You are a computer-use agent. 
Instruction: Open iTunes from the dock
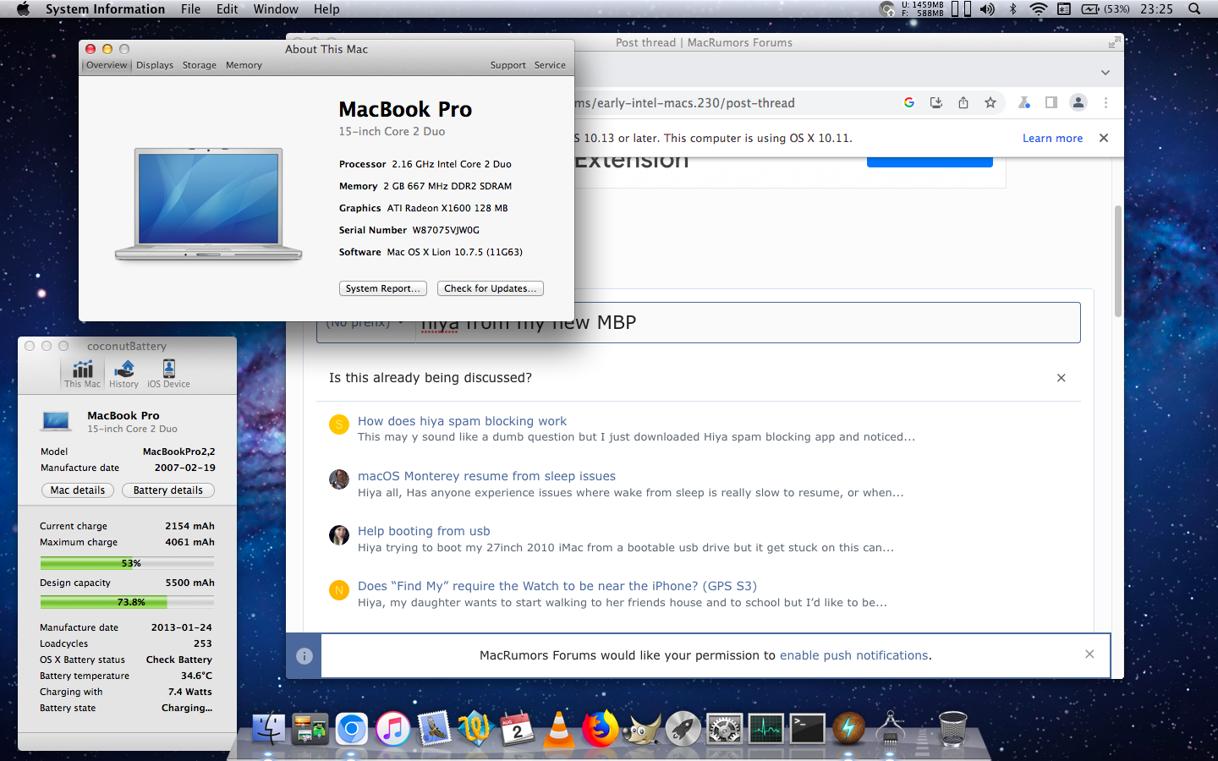pyautogui.click(x=393, y=728)
